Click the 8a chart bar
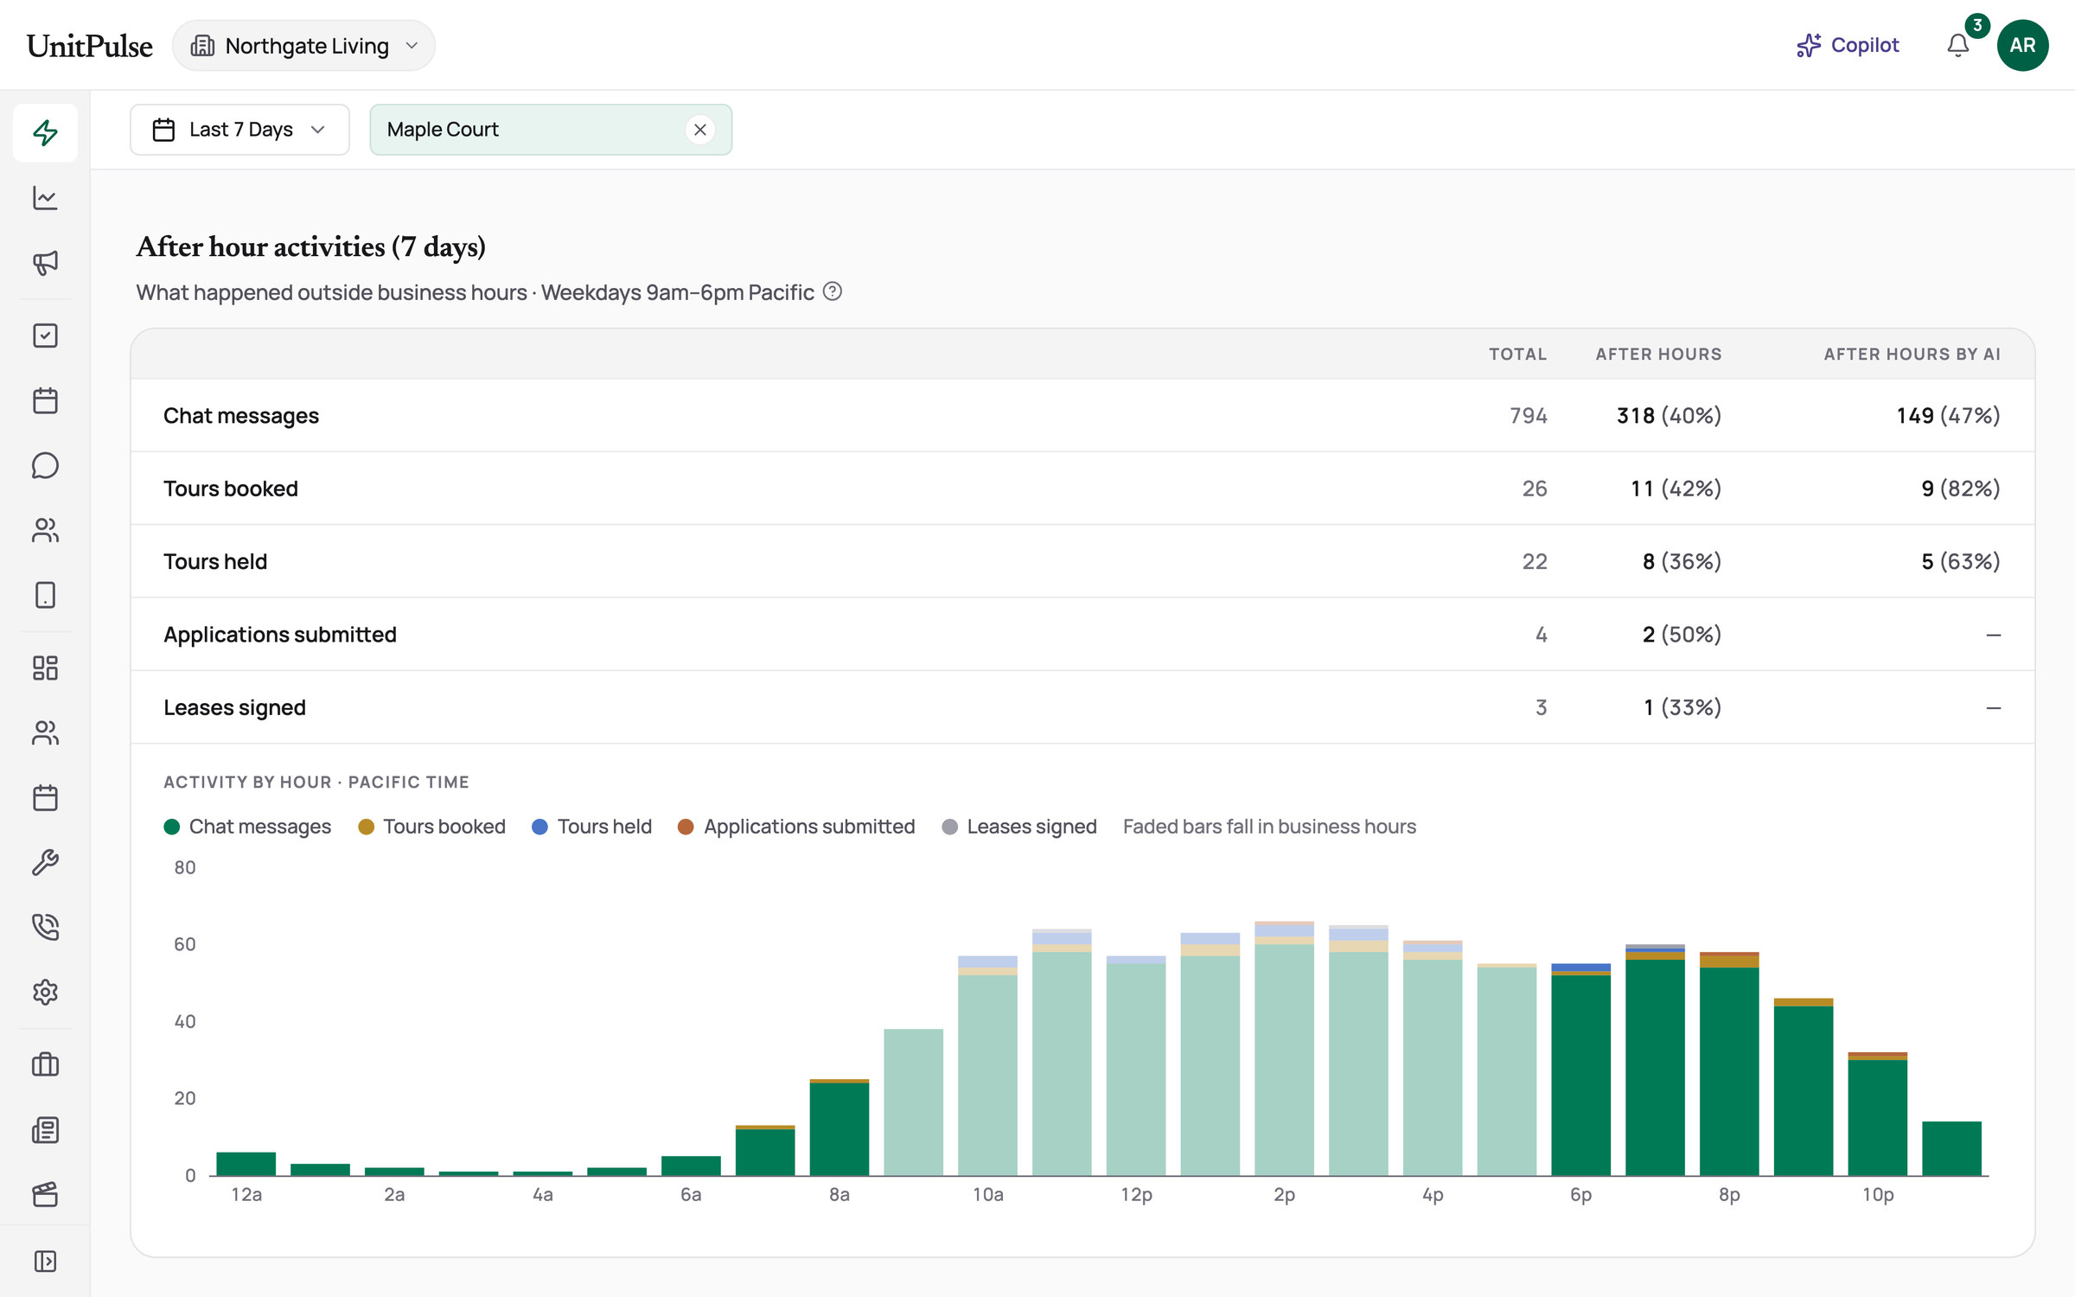This screenshot has height=1297, width=2075. 839,1128
